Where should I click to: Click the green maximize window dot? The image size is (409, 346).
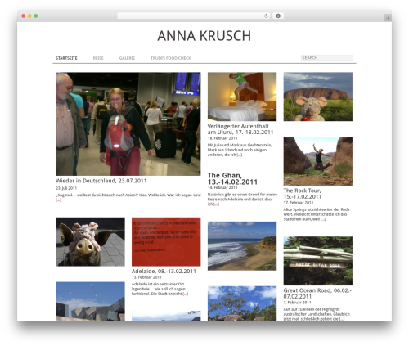[36, 16]
